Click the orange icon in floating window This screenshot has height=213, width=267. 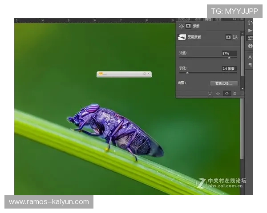(x=101, y=74)
